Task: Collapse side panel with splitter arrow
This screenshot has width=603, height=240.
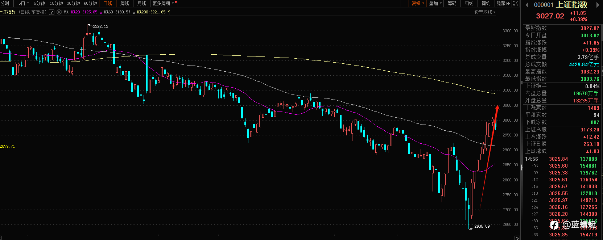Action: coord(522,168)
